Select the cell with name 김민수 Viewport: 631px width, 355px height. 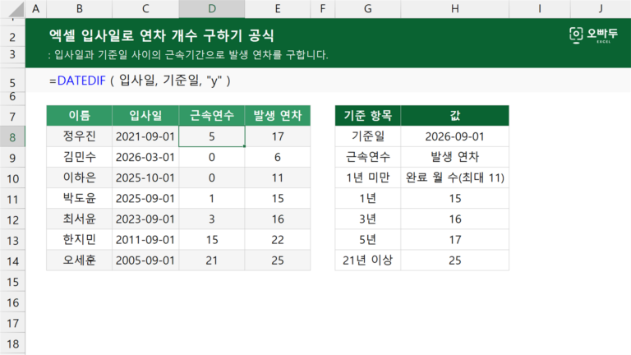(x=79, y=157)
